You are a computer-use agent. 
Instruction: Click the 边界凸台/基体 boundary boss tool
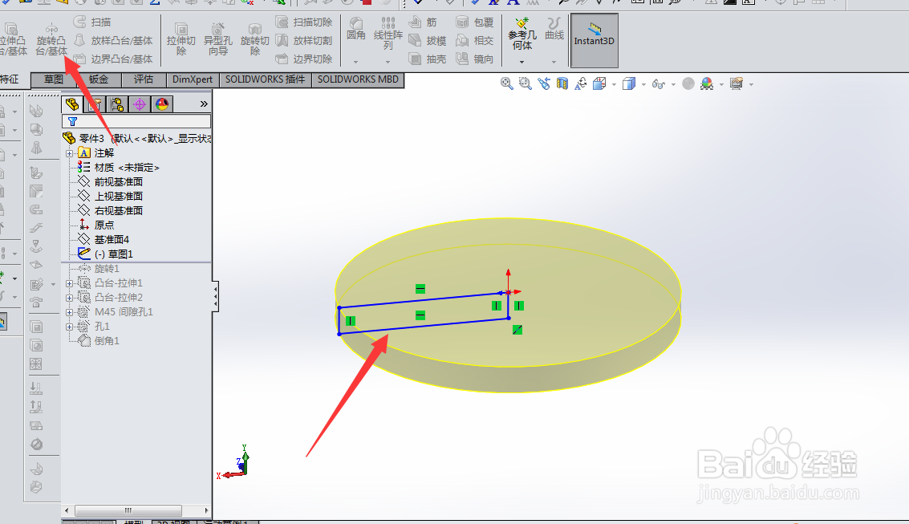(x=113, y=59)
